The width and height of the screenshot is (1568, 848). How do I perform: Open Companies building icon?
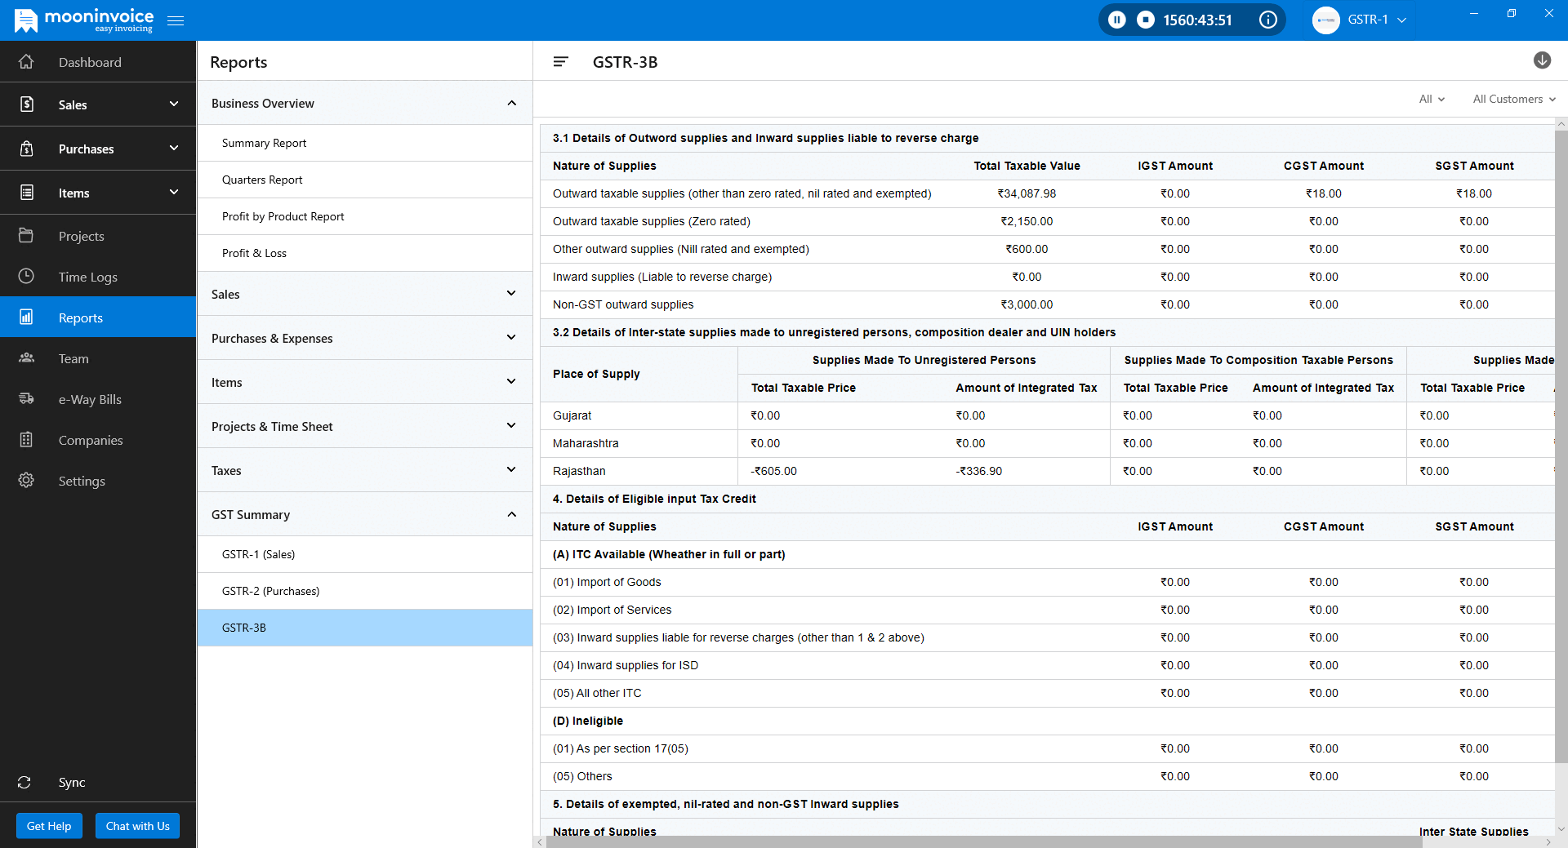click(26, 440)
